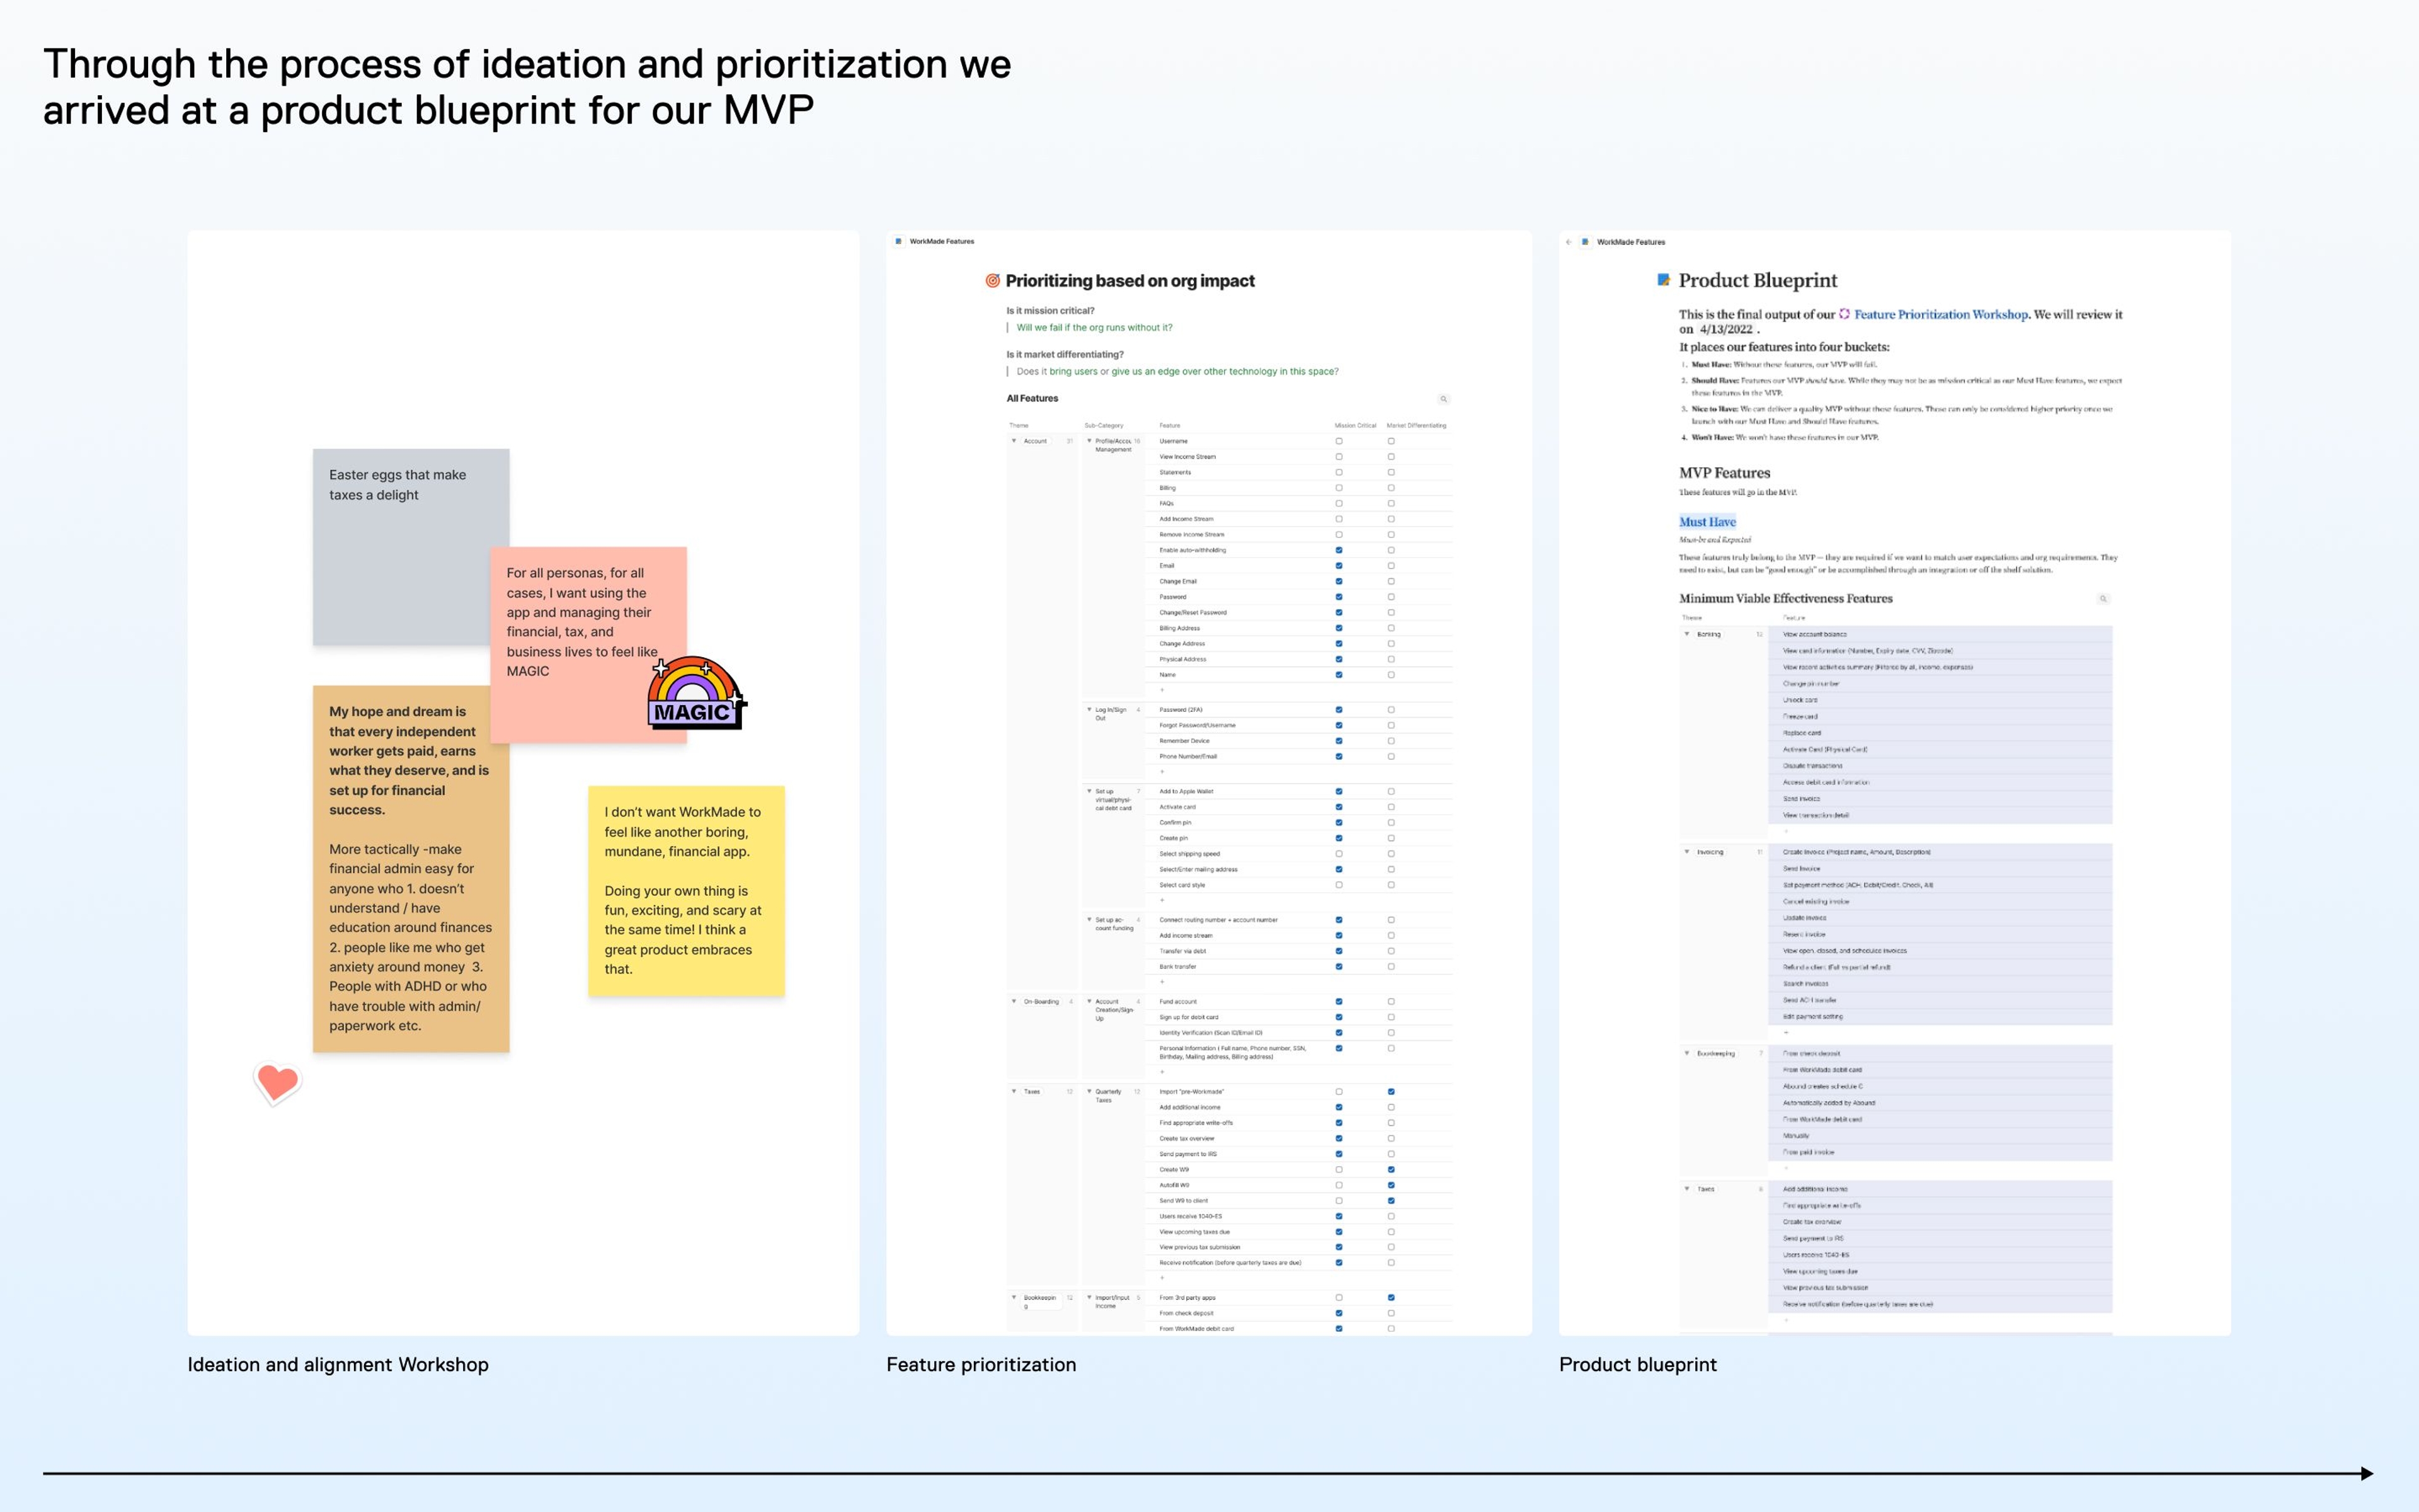The width and height of the screenshot is (2419, 1512).
Task: Click the Mission Critical column header
Action: (x=1356, y=426)
